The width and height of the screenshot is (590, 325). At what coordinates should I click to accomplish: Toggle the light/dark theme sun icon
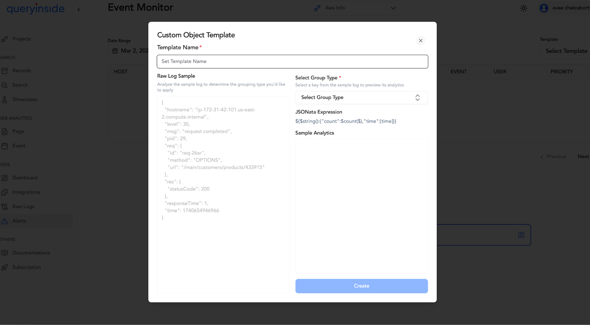[524, 8]
